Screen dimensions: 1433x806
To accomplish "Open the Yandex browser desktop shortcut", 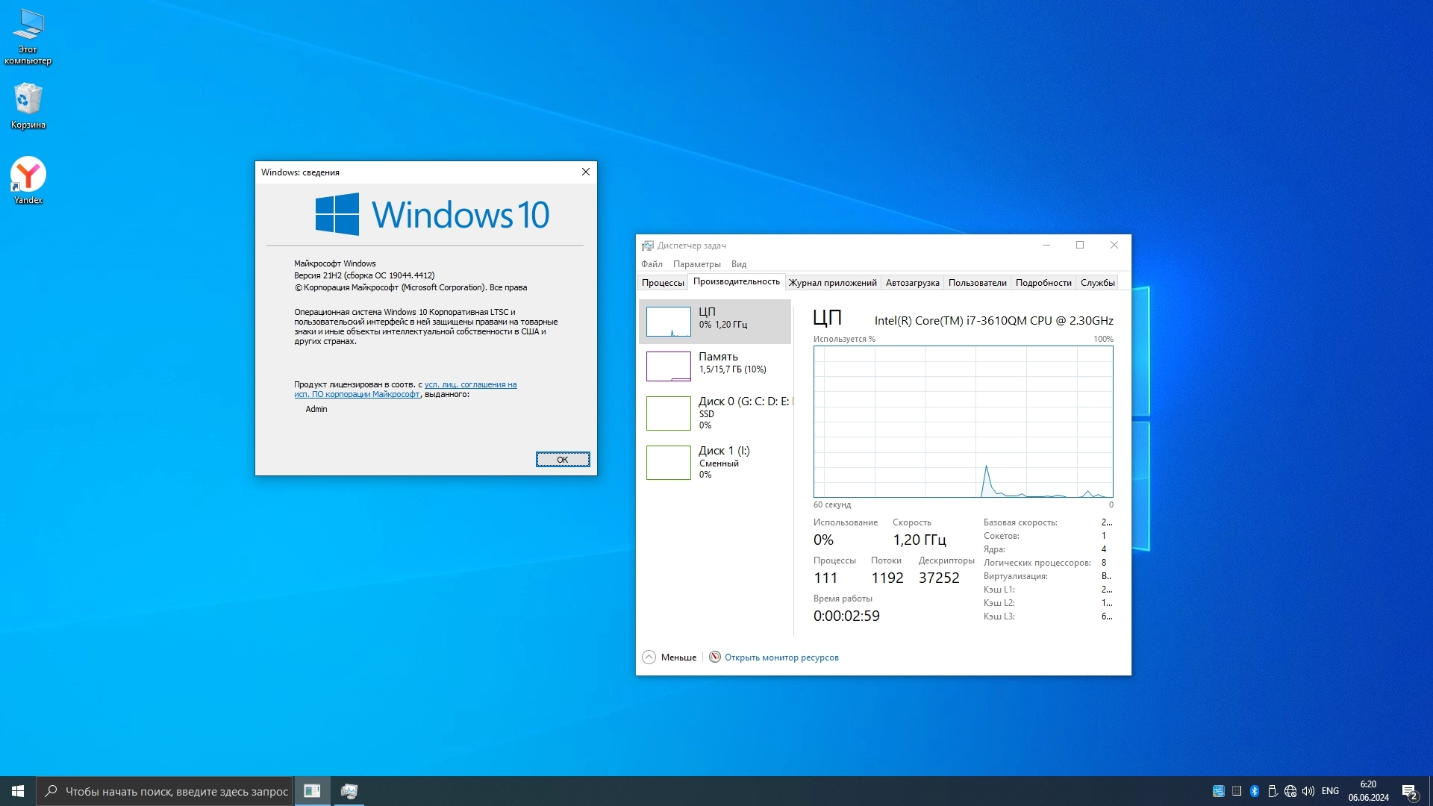I will click(x=28, y=179).
